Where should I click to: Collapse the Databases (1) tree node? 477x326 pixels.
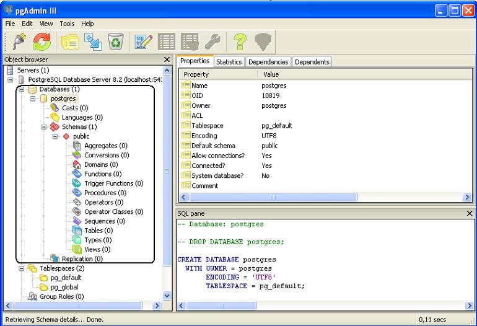point(22,89)
